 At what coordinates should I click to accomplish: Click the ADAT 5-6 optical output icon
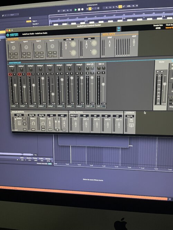tap(108, 125)
